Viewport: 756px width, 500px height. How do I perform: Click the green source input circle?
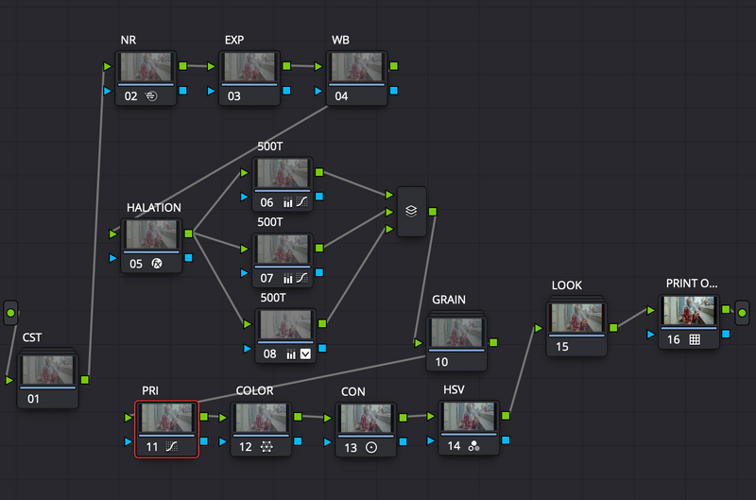click(x=10, y=313)
